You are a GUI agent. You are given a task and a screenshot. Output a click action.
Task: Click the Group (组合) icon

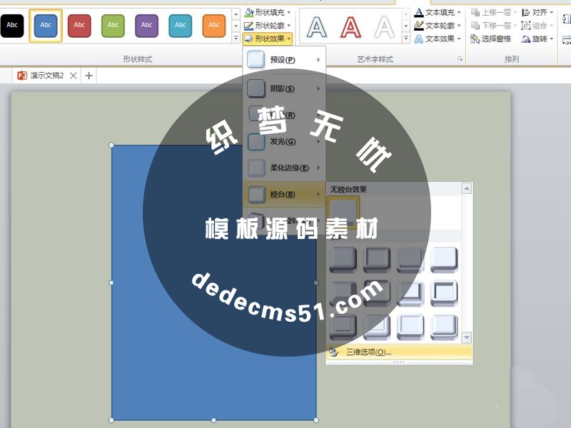[526, 26]
